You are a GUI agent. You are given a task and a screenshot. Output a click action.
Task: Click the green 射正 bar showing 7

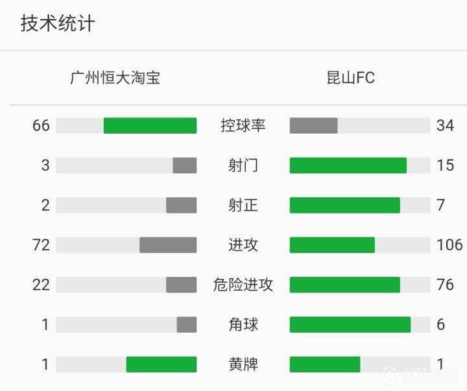[x=344, y=206]
